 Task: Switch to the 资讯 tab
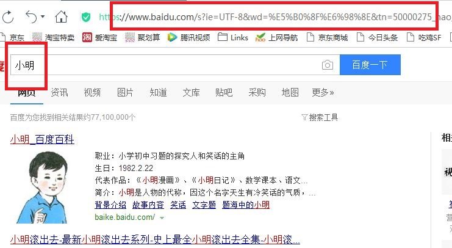59,93
